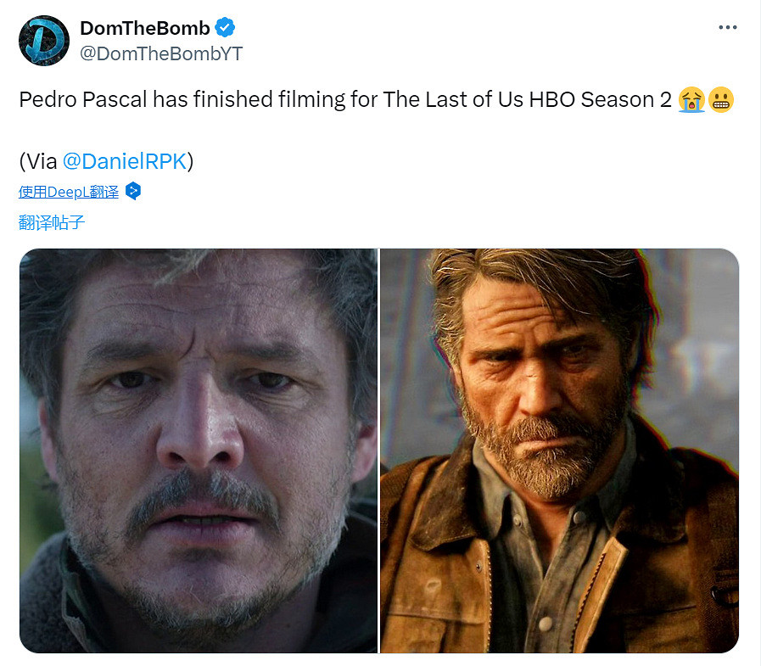Click "翻译帖子" to translate the post
761x666 pixels.
52,223
